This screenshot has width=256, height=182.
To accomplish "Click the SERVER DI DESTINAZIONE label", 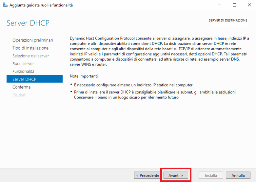I will (x=228, y=20).
